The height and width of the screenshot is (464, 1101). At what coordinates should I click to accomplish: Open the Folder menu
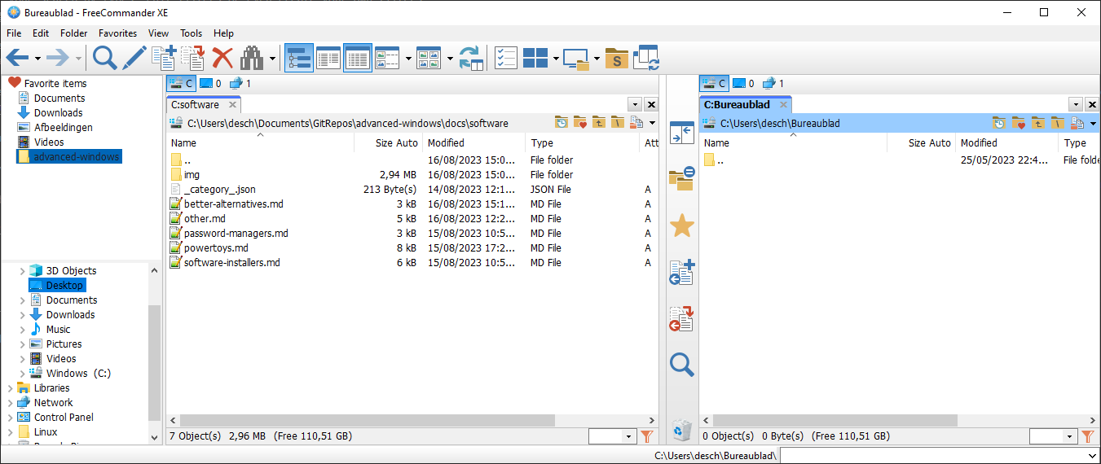[74, 33]
